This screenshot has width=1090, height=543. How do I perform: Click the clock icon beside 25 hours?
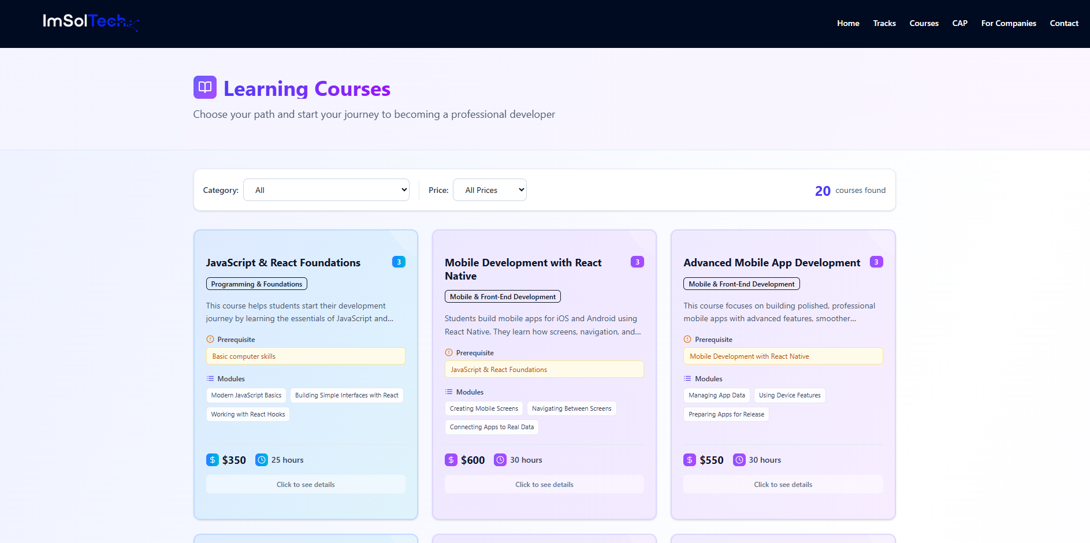click(262, 460)
